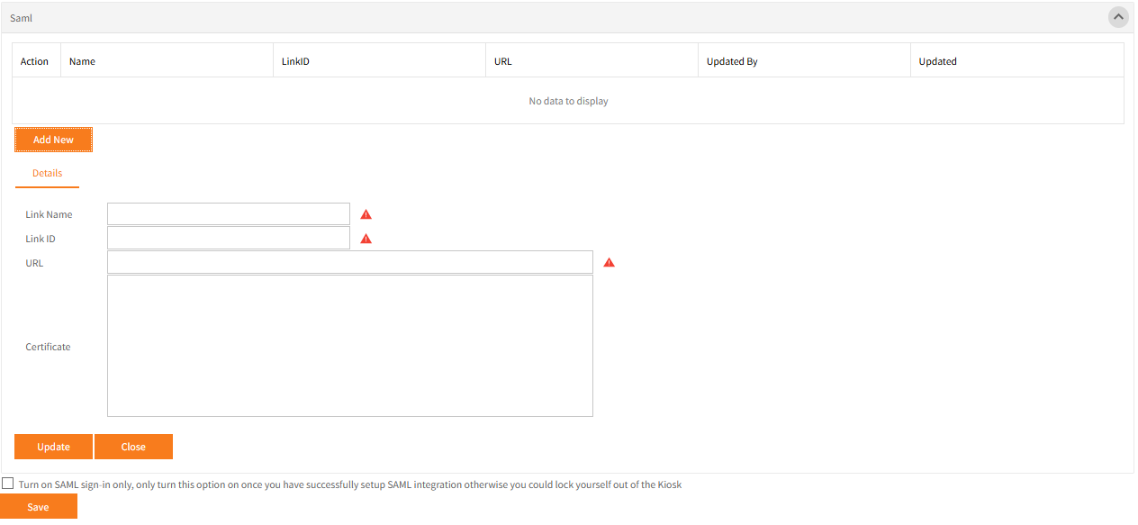Focus the Link ID input field
1138x525 pixels.
(x=228, y=239)
